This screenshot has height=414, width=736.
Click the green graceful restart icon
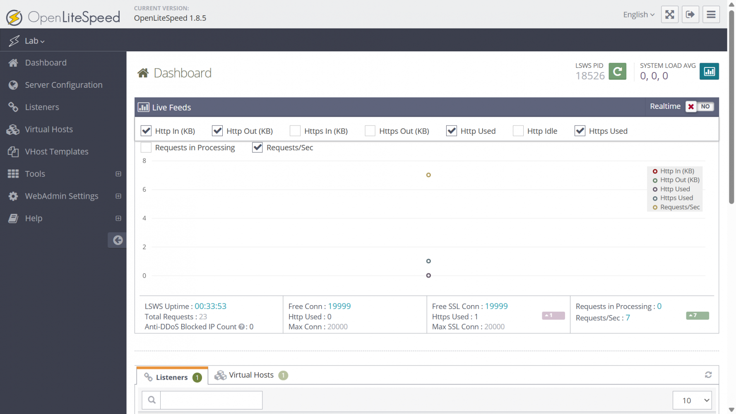coord(617,72)
